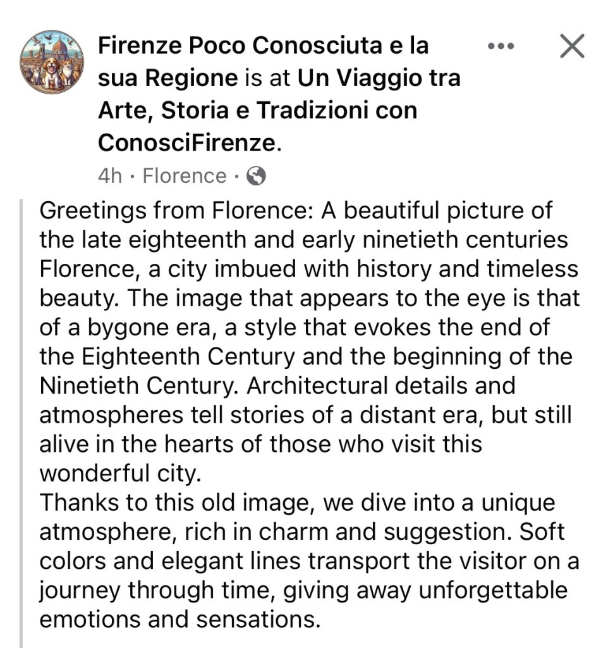Click 'Arte, Storia e Tradizioni con' text
This screenshot has width=608, height=648.
tap(257, 111)
